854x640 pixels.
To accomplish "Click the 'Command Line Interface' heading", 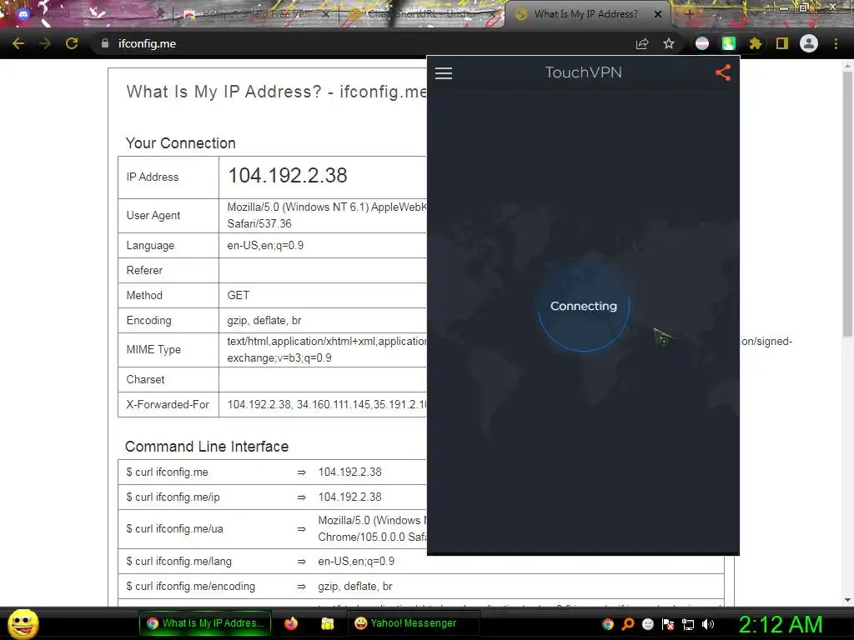I will tap(207, 447).
